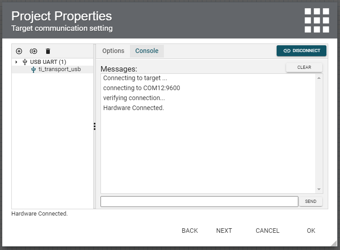This screenshot has height=250, width=340.
Task: Click the add nested item icon
Action: [x=34, y=51]
